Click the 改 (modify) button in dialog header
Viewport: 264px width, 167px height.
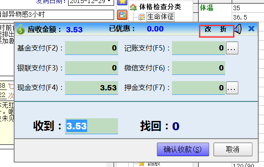pyautogui.click(x=208, y=29)
